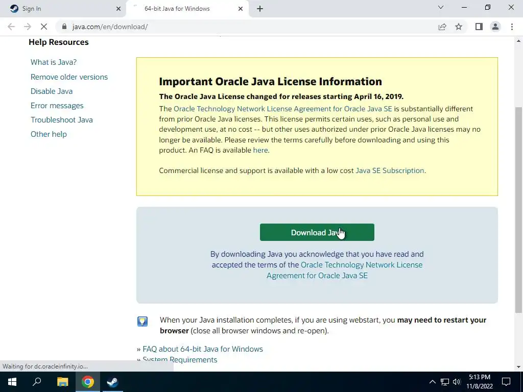Open Steam from taskbar

(112, 382)
